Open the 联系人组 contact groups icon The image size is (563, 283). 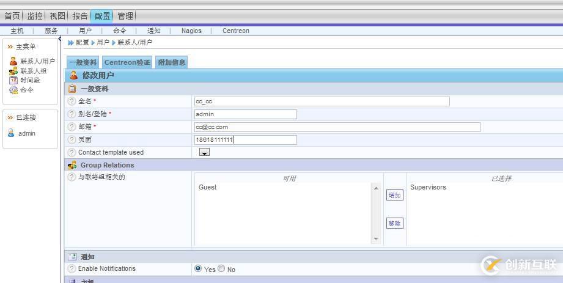click(x=13, y=71)
